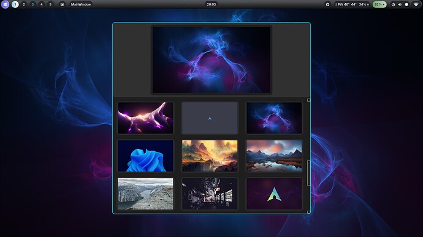Click the green 92% battery indicator
The image size is (423, 237).
pos(379,4)
